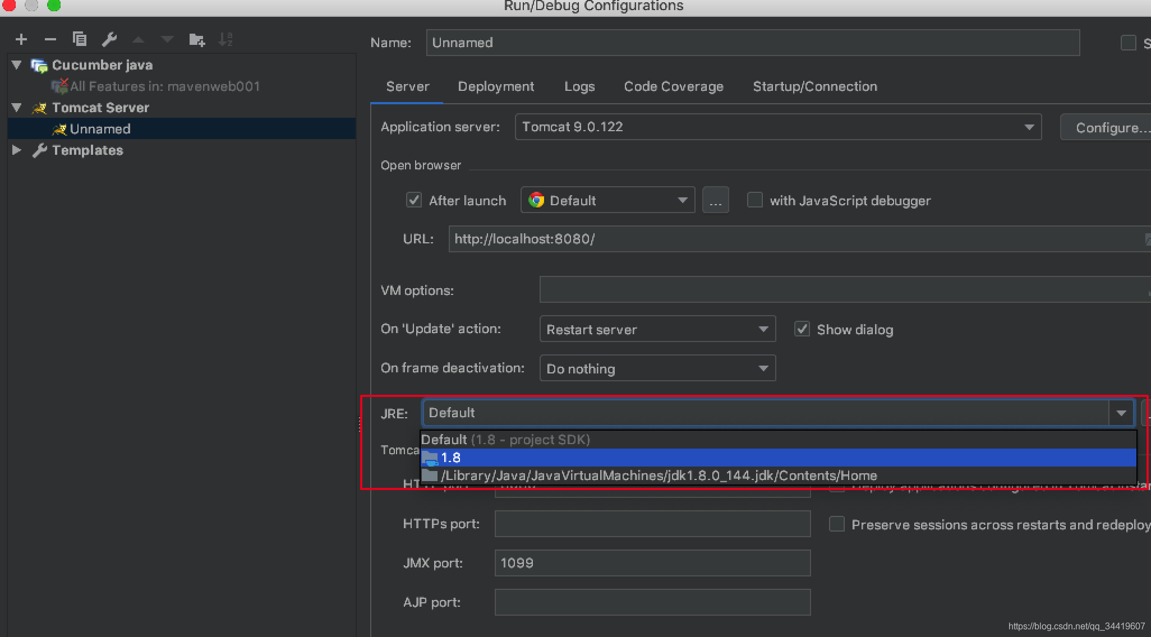Copy the selected configuration
Screen dimensions: 1151x637
point(80,39)
